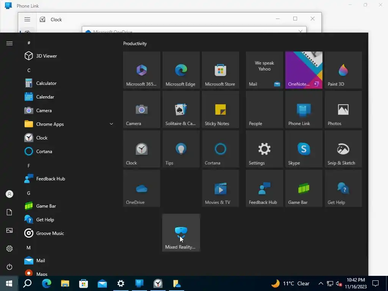Open the OneNote tile
Image resolution: width=388 pixels, height=291 pixels.
point(304,70)
